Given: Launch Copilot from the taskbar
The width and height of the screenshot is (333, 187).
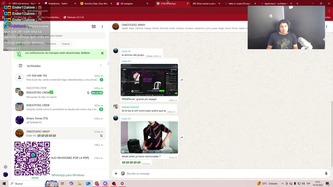Looking at the screenshot, I should pos(71,184).
